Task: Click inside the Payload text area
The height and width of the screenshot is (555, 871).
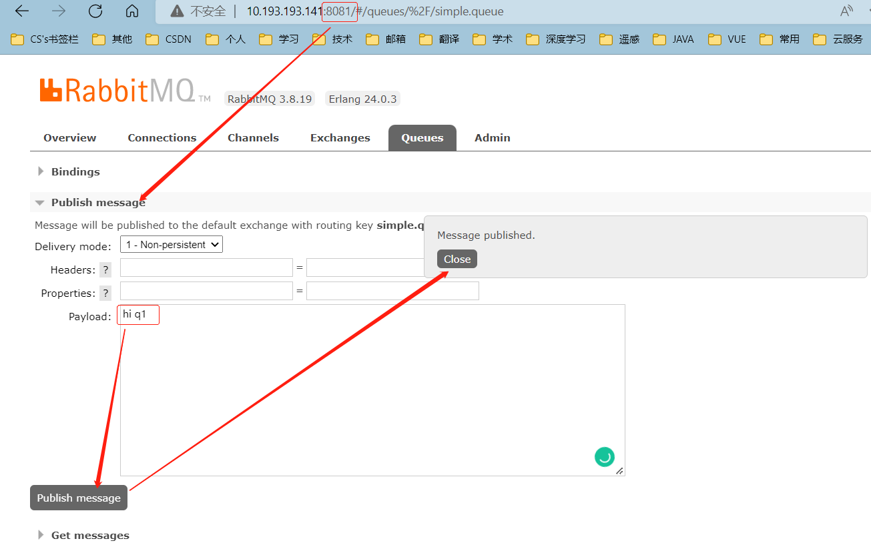Action: point(372,390)
